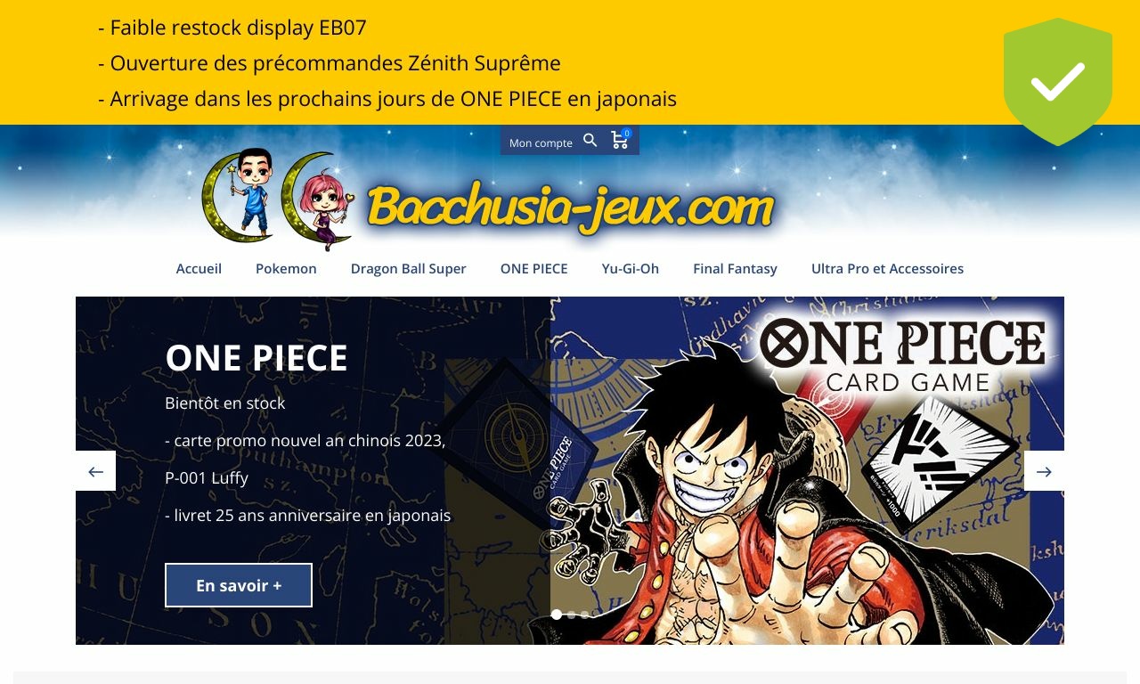Expand Ultra Pro et Accessoires menu
The image size is (1140, 684).
point(887,268)
